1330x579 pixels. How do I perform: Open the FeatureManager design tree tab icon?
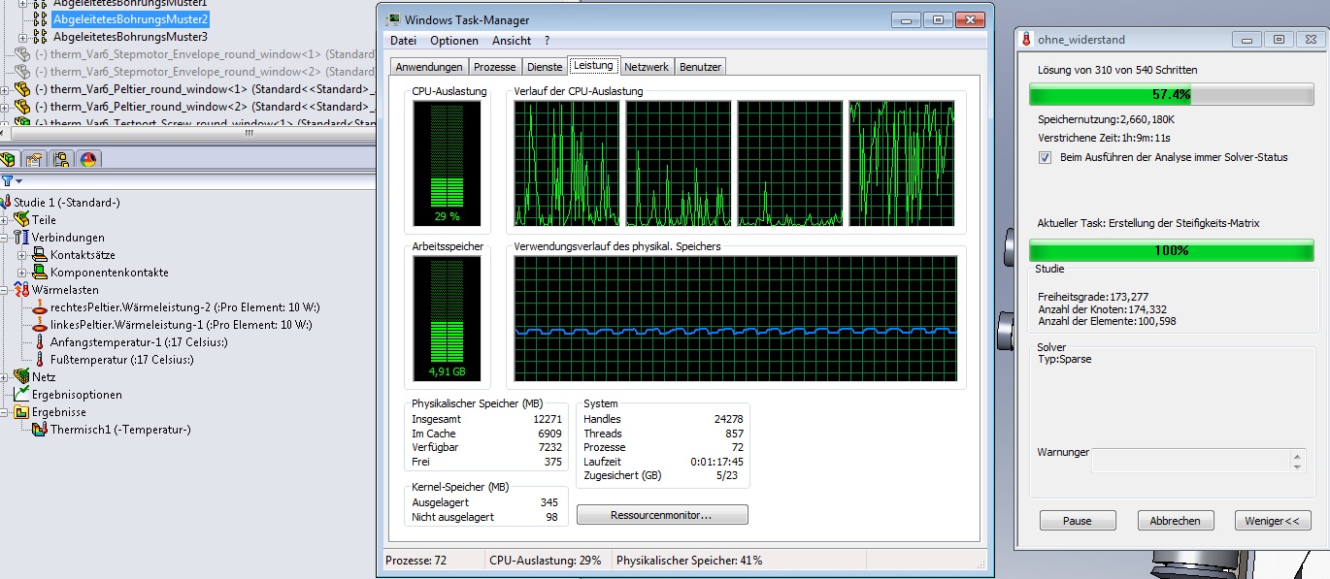[10, 159]
